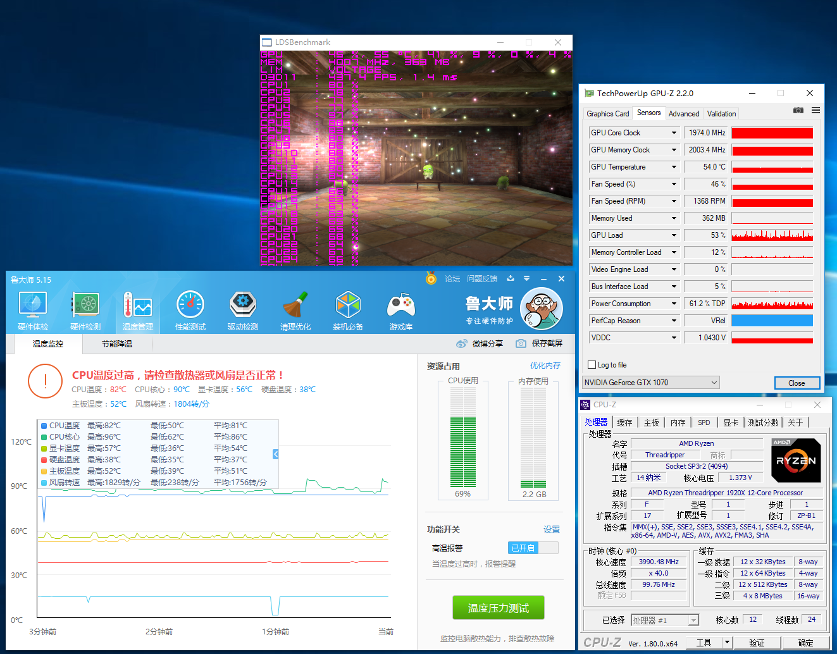Click the GPU-Z title bar app icon
The height and width of the screenshot is (654, 837).
[590, 93]
